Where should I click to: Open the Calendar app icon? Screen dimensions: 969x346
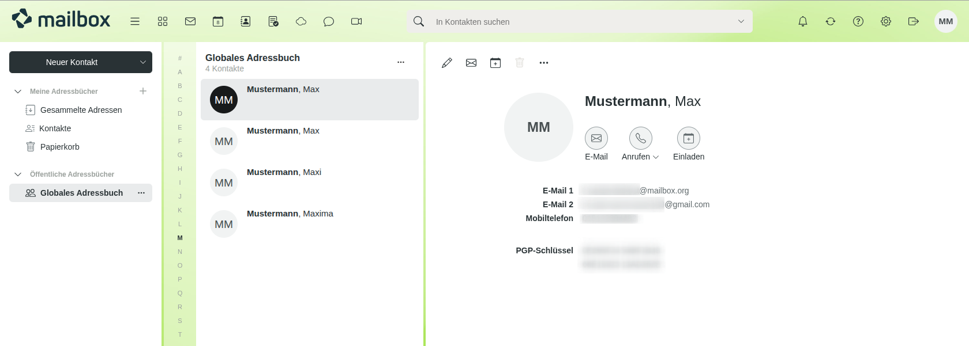(218, 21)
